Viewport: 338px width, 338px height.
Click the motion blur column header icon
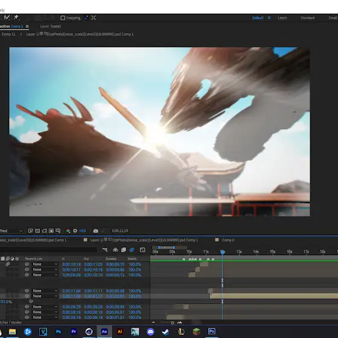pyautogui.click(x=7, y=259)
